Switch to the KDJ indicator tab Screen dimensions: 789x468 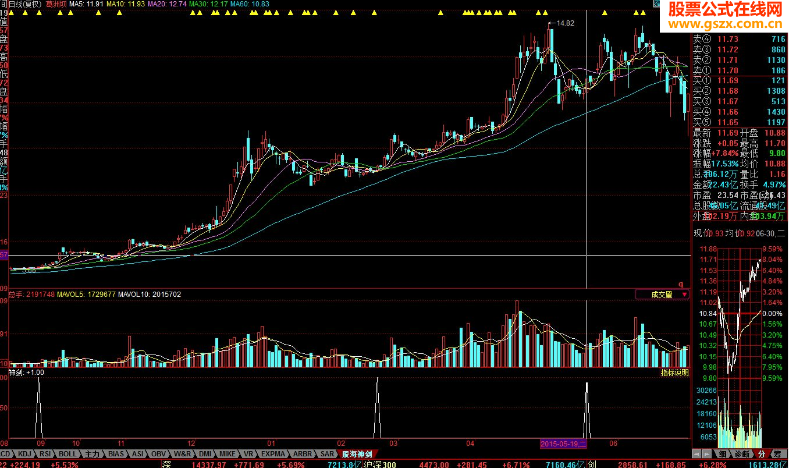coord(24,453)
